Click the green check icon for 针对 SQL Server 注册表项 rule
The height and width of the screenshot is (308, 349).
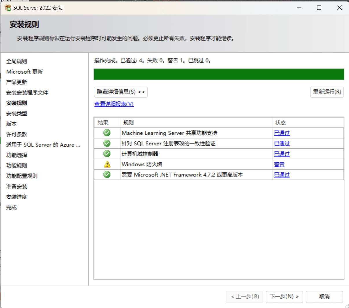[x=107, y=143]
